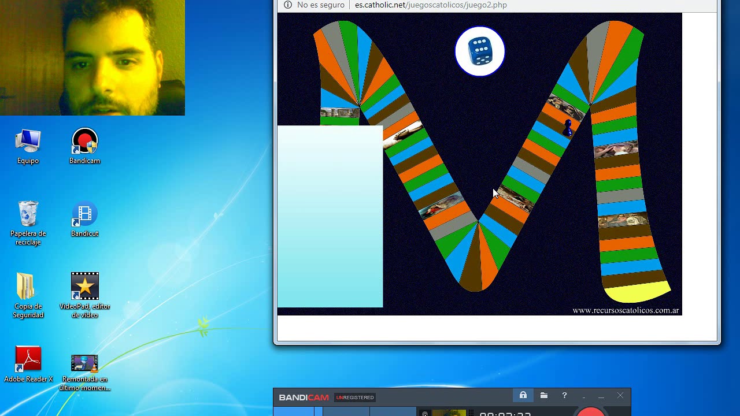Click the BANDICAM logo

(304, 398)
